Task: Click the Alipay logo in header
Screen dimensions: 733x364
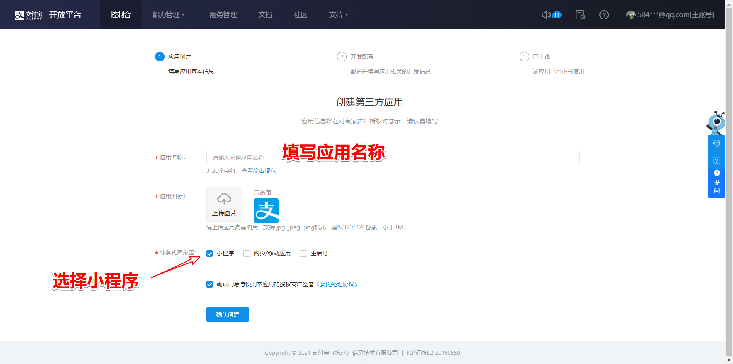Action: [28, 15]
